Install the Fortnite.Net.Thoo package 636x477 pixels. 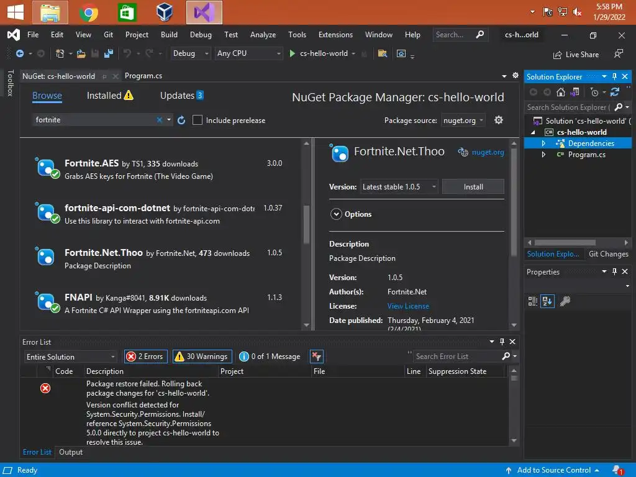point(473,187)
